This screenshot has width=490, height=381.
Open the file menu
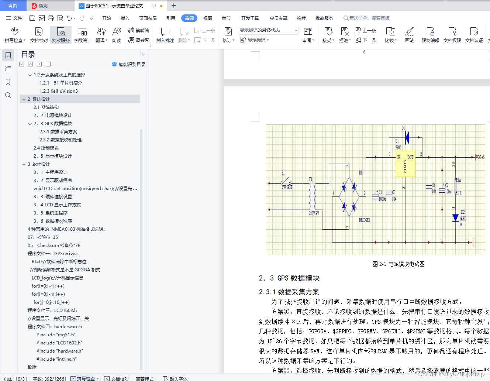coord(14,18)
